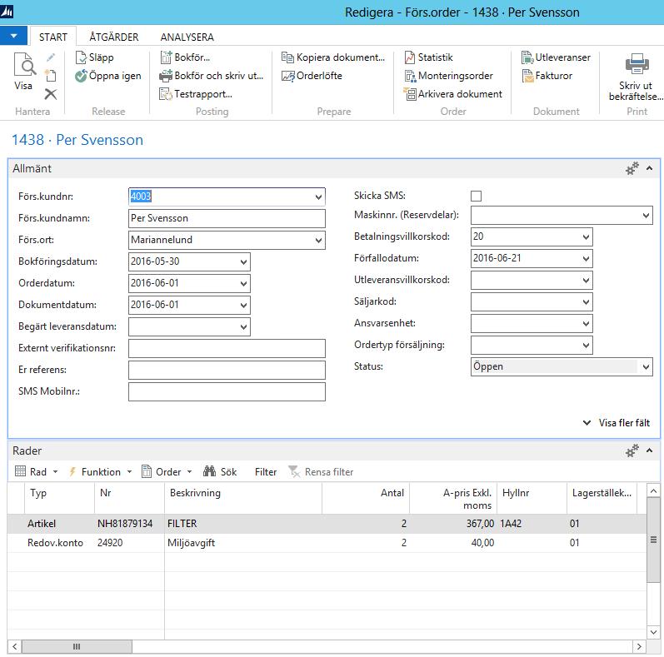Viewport: 664px width, 657px height.
Task: Open the Status dropdown
Action: (x=646, y=367)
